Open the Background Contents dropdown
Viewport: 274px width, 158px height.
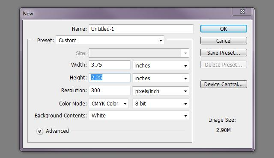point(139,115)
